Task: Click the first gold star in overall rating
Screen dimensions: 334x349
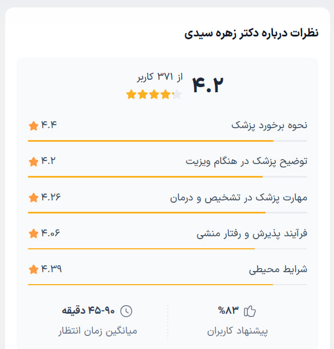Action: (x=131, y=95)
